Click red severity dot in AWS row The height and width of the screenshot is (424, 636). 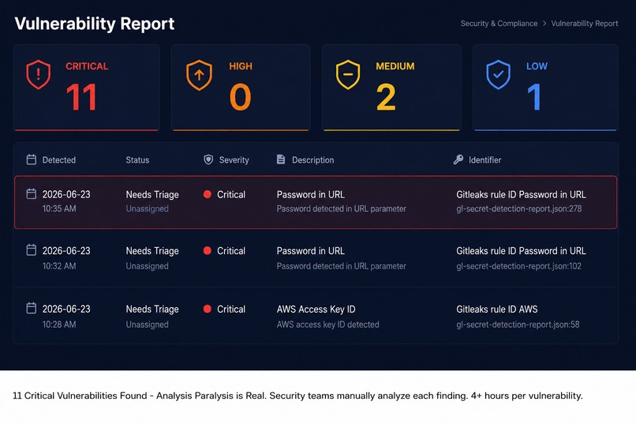click(208, 309)
